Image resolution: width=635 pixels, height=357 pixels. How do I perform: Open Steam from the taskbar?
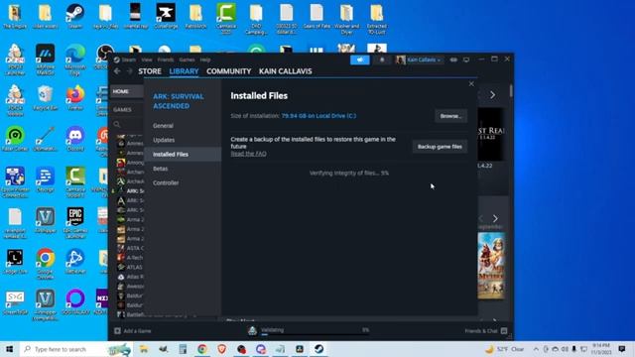[x=319, y=349]
